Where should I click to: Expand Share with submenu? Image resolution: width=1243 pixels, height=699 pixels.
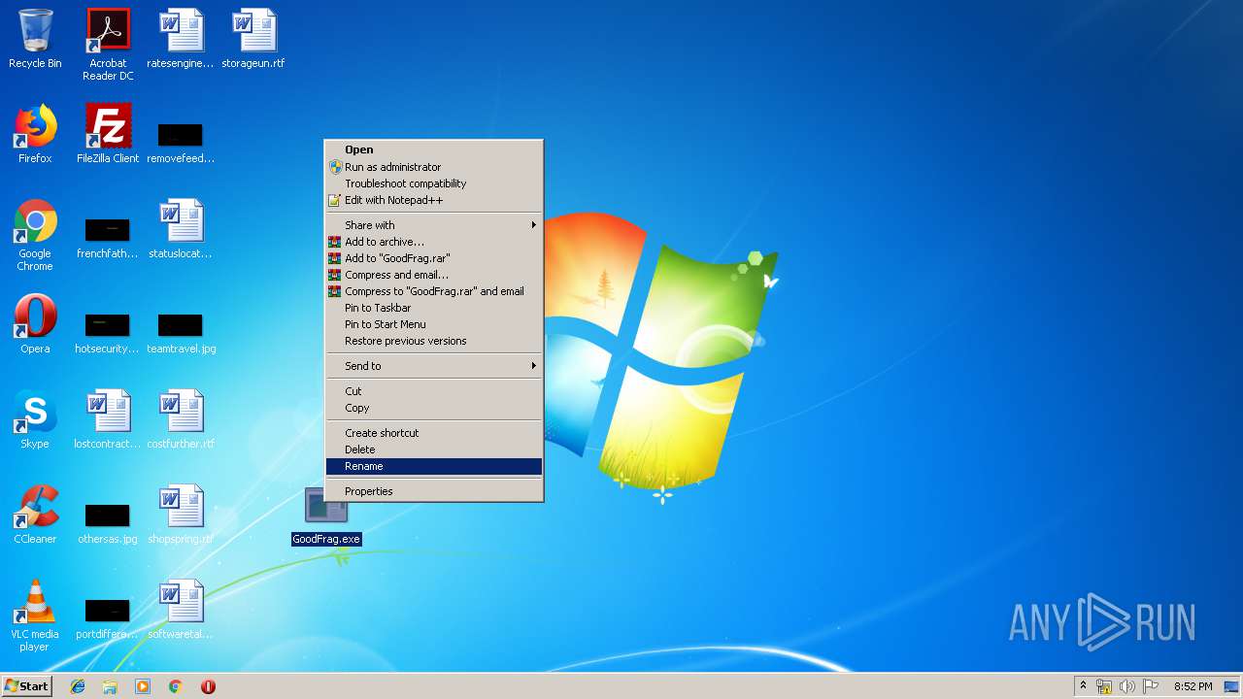click(x=433, y=225)
